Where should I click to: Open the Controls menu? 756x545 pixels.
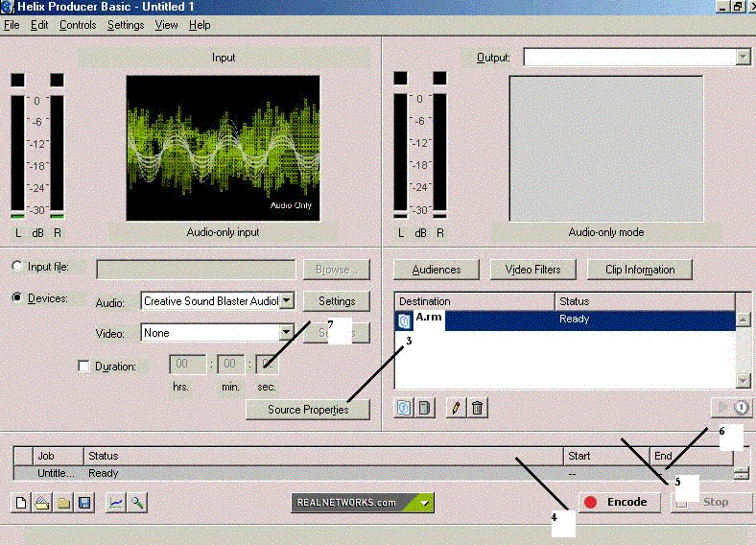click(78, 25)
